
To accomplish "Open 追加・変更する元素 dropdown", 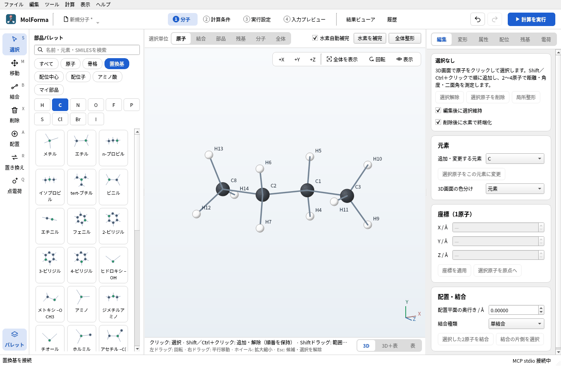I will (515, 159).
